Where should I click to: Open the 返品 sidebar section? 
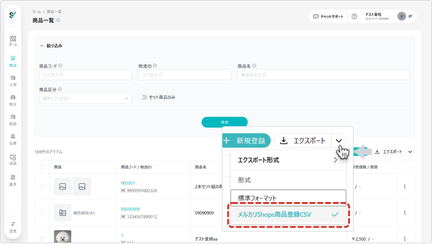point(13,160)
